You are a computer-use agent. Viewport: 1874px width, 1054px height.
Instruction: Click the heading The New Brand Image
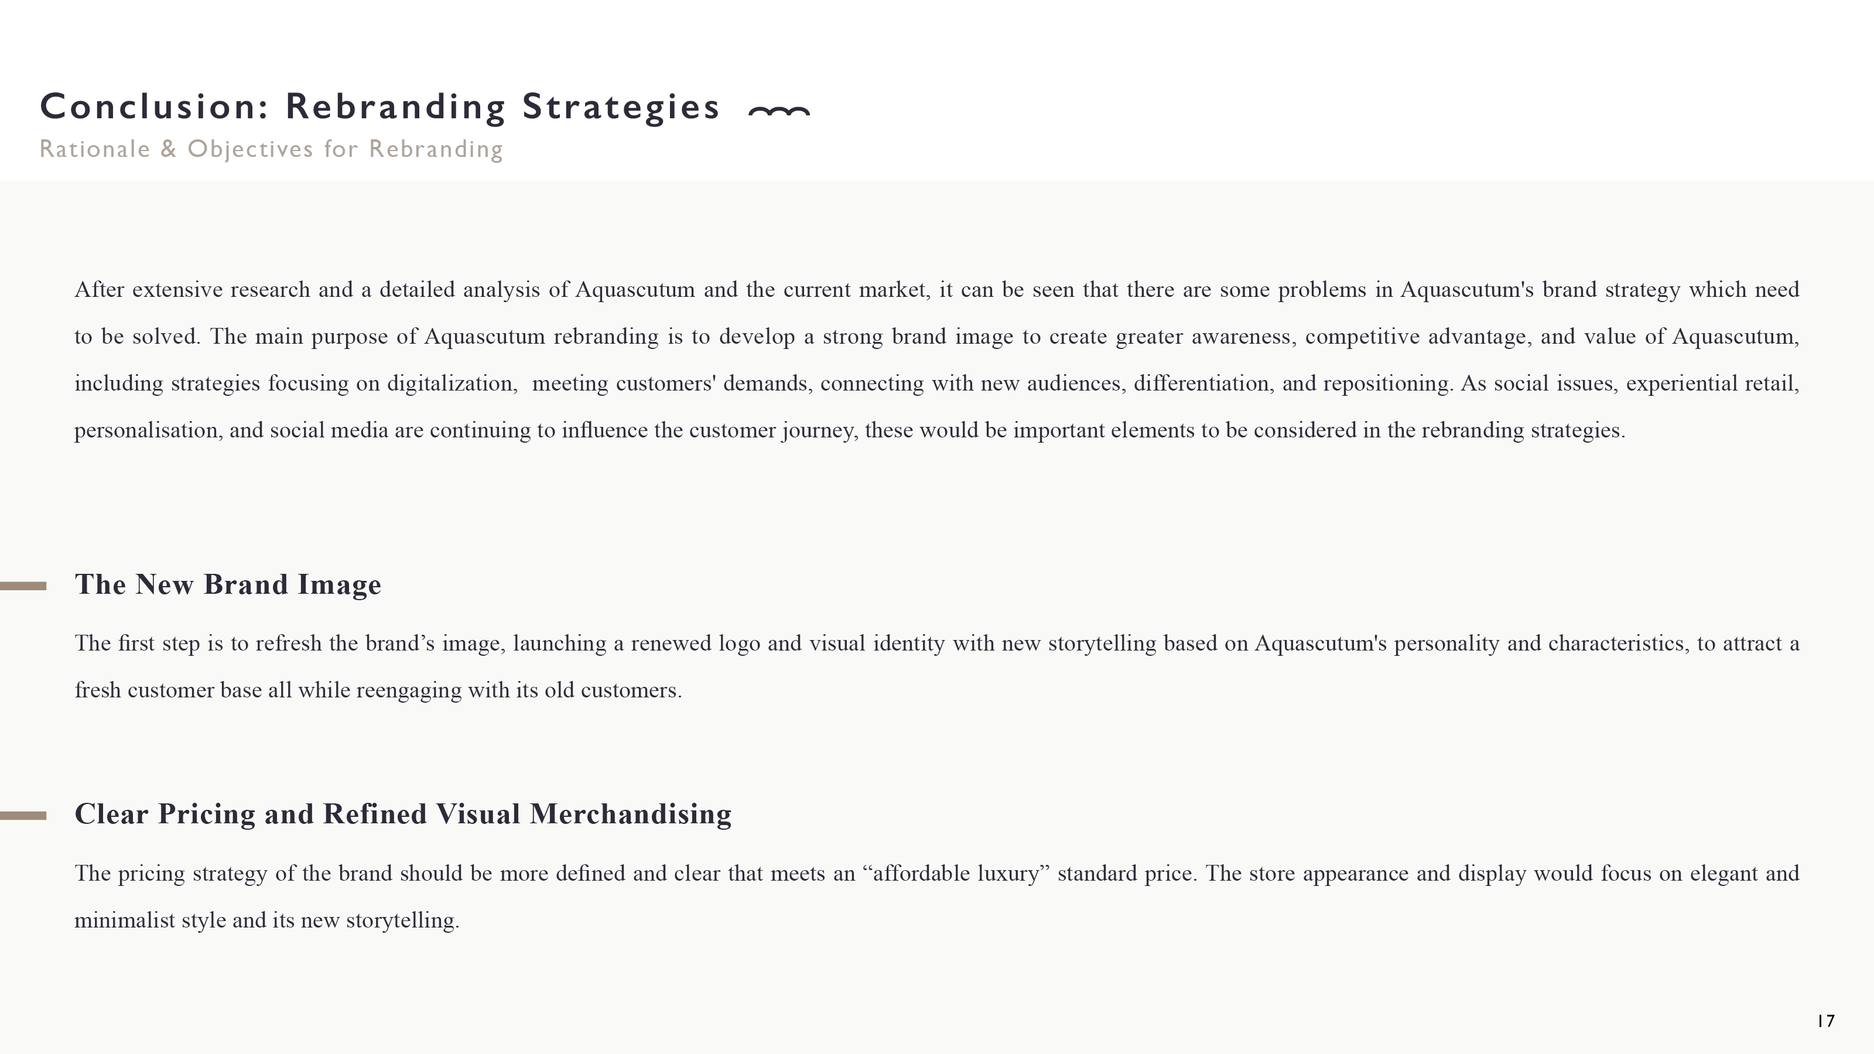(x=228, y=584)
